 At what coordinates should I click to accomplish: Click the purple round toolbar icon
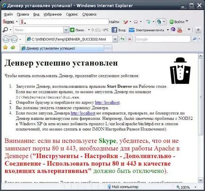click(173, 30)
